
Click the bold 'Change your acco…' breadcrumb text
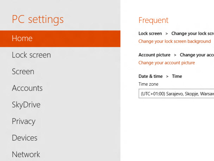[x=196, y=55]
